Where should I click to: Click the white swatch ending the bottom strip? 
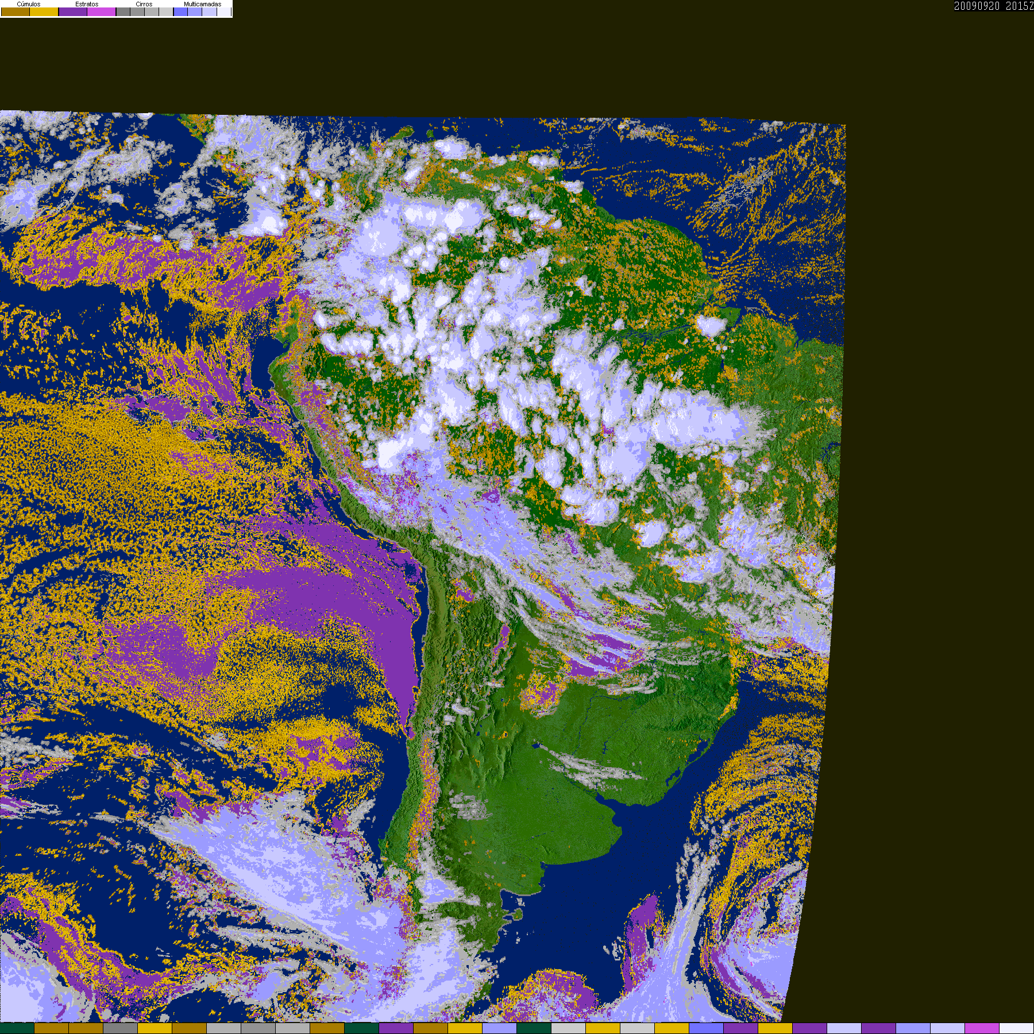click(1016, 1028)
